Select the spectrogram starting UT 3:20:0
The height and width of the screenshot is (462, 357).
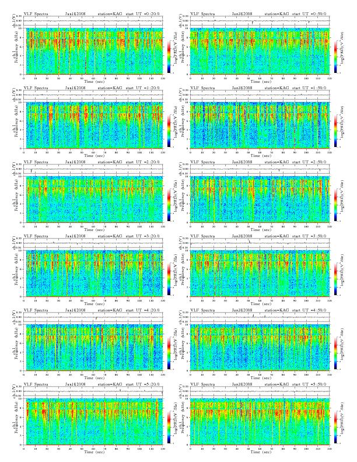pos(93,274)
